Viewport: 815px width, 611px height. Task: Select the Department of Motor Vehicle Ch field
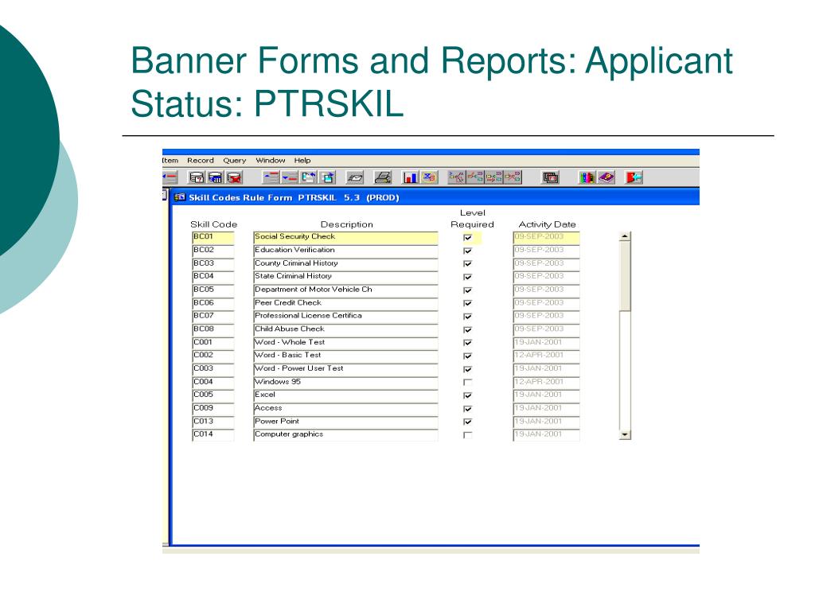pyautogui.click(x=345, y=290)
